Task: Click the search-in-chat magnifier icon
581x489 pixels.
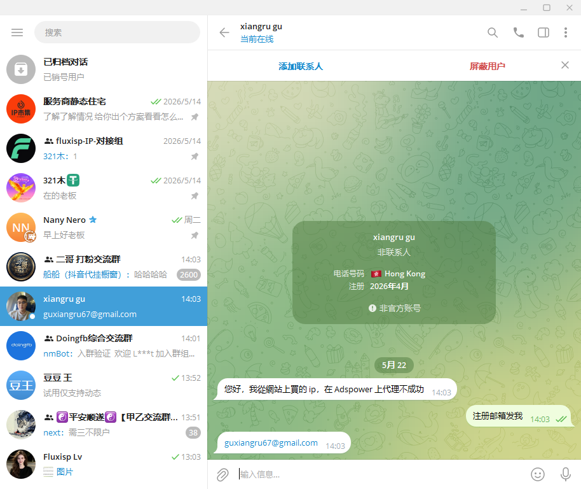Action: 493,32
